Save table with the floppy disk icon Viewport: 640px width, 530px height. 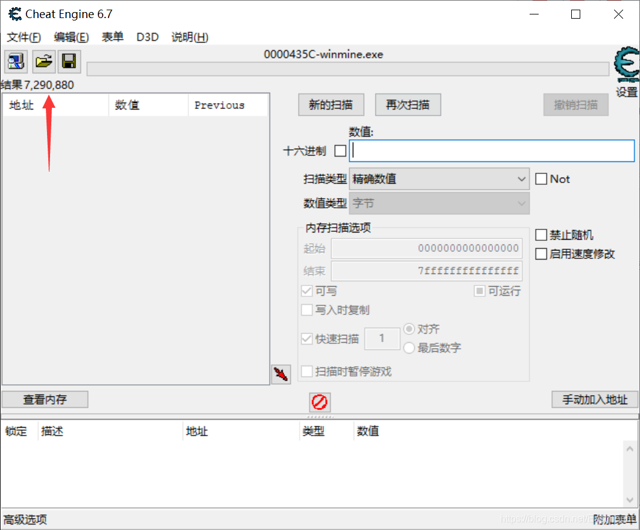(69, 61)
